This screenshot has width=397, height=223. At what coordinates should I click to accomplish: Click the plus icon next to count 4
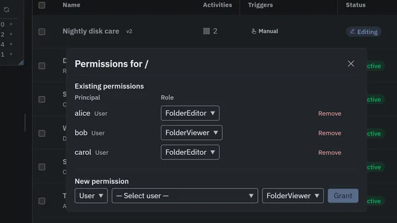[11, 44]
